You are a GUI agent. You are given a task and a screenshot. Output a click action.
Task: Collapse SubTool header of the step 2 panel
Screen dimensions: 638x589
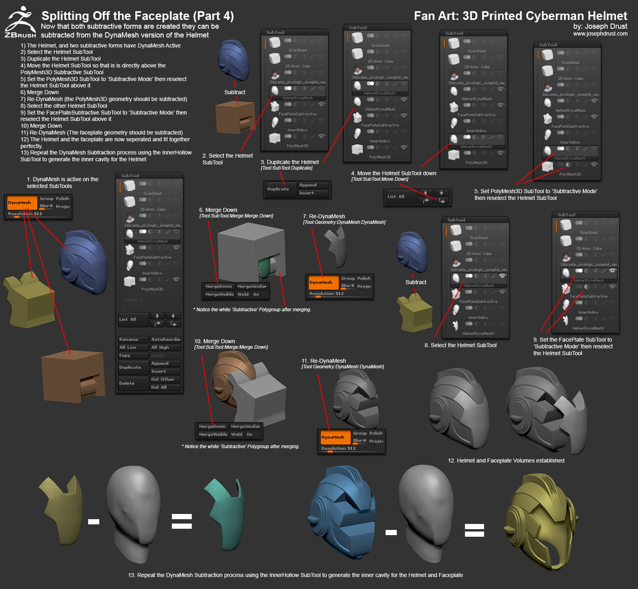[294, 32]
